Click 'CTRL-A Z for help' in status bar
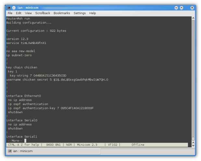Viewport: 201px width, 161px height. click(23, 145)
